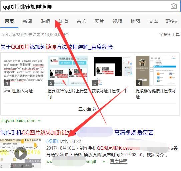Open dropdown arrow before 百度快照
The width and height of the screenshot is (181, 171).
[x=104, y=162]
